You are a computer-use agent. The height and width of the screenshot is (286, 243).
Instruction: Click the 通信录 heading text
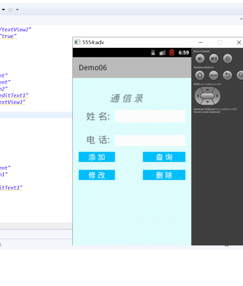click(127, 99)
